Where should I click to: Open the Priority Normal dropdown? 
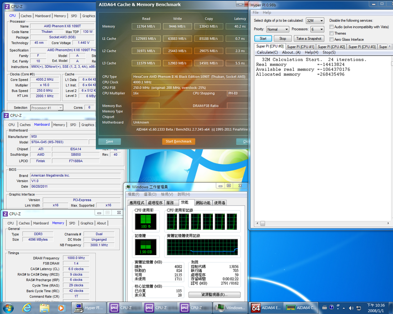click(x=278, y=29)
